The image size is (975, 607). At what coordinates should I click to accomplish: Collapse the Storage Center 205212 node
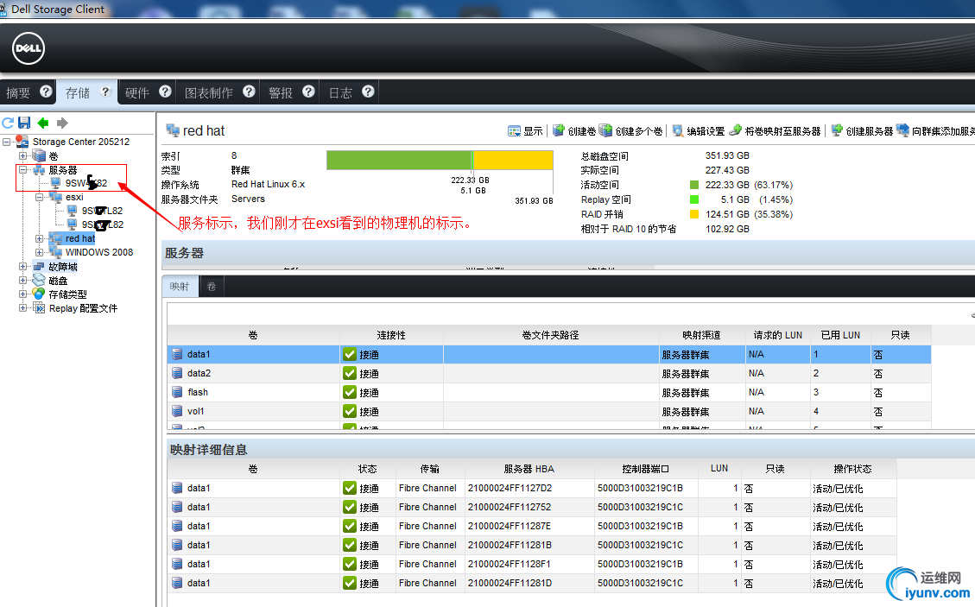[x=6, y=142]
